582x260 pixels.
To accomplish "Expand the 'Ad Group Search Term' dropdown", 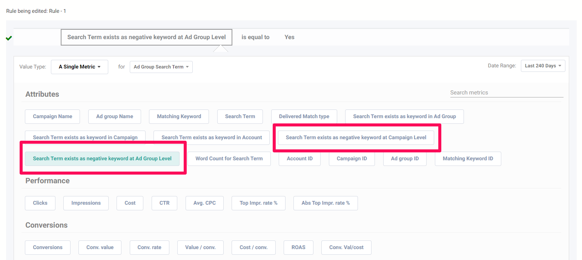I will (161, 67).
